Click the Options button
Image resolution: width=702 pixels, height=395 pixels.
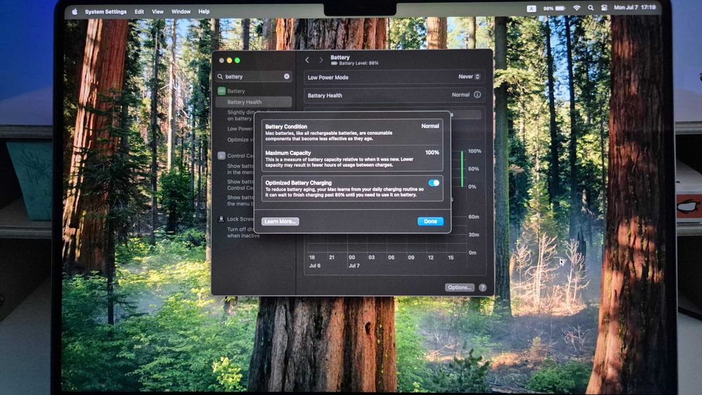459,288
